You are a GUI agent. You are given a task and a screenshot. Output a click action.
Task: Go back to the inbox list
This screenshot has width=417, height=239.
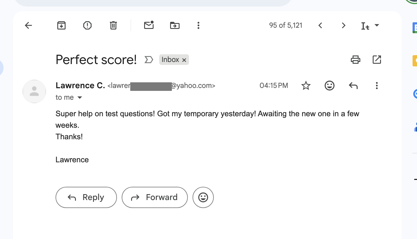28,25
